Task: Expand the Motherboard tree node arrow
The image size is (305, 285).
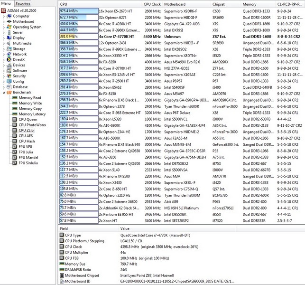Action: [x=4, y=22]
